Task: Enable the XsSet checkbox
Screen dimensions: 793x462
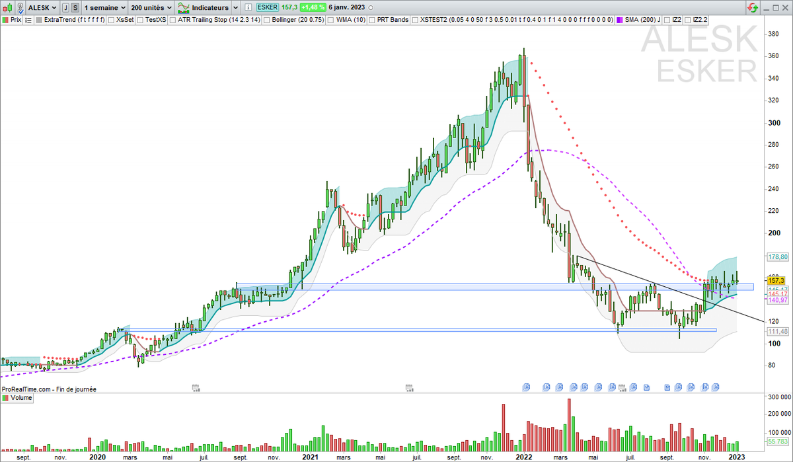Action: point(112,20)
